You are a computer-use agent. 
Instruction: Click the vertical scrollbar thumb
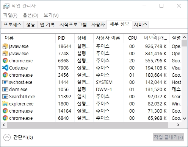click(x=184, y=43)
